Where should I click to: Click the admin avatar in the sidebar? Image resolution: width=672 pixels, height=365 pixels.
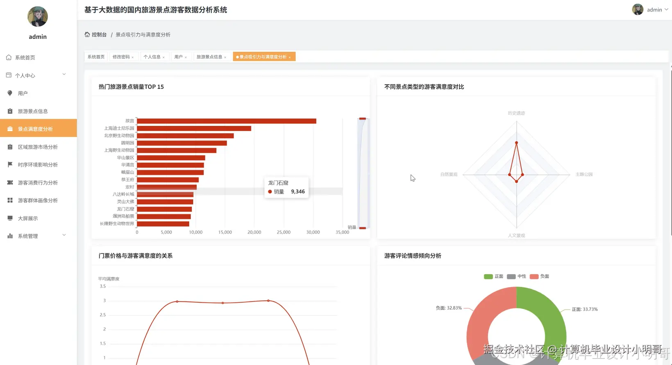point(38,16)
